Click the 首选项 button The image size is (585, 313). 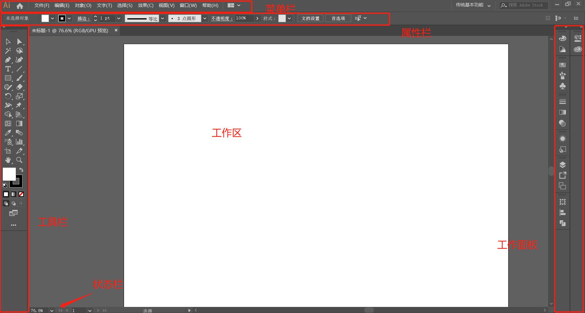338,19
